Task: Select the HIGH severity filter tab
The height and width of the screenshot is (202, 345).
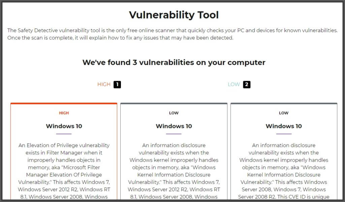Action: pyautogui.click(x=104, y=85)
